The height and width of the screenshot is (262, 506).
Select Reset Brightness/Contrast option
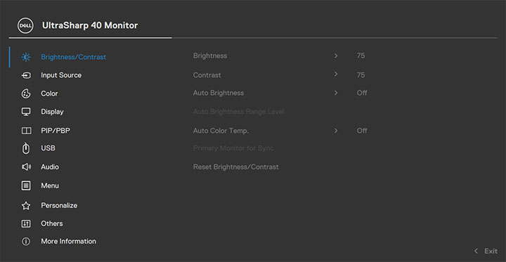point(235,166)
